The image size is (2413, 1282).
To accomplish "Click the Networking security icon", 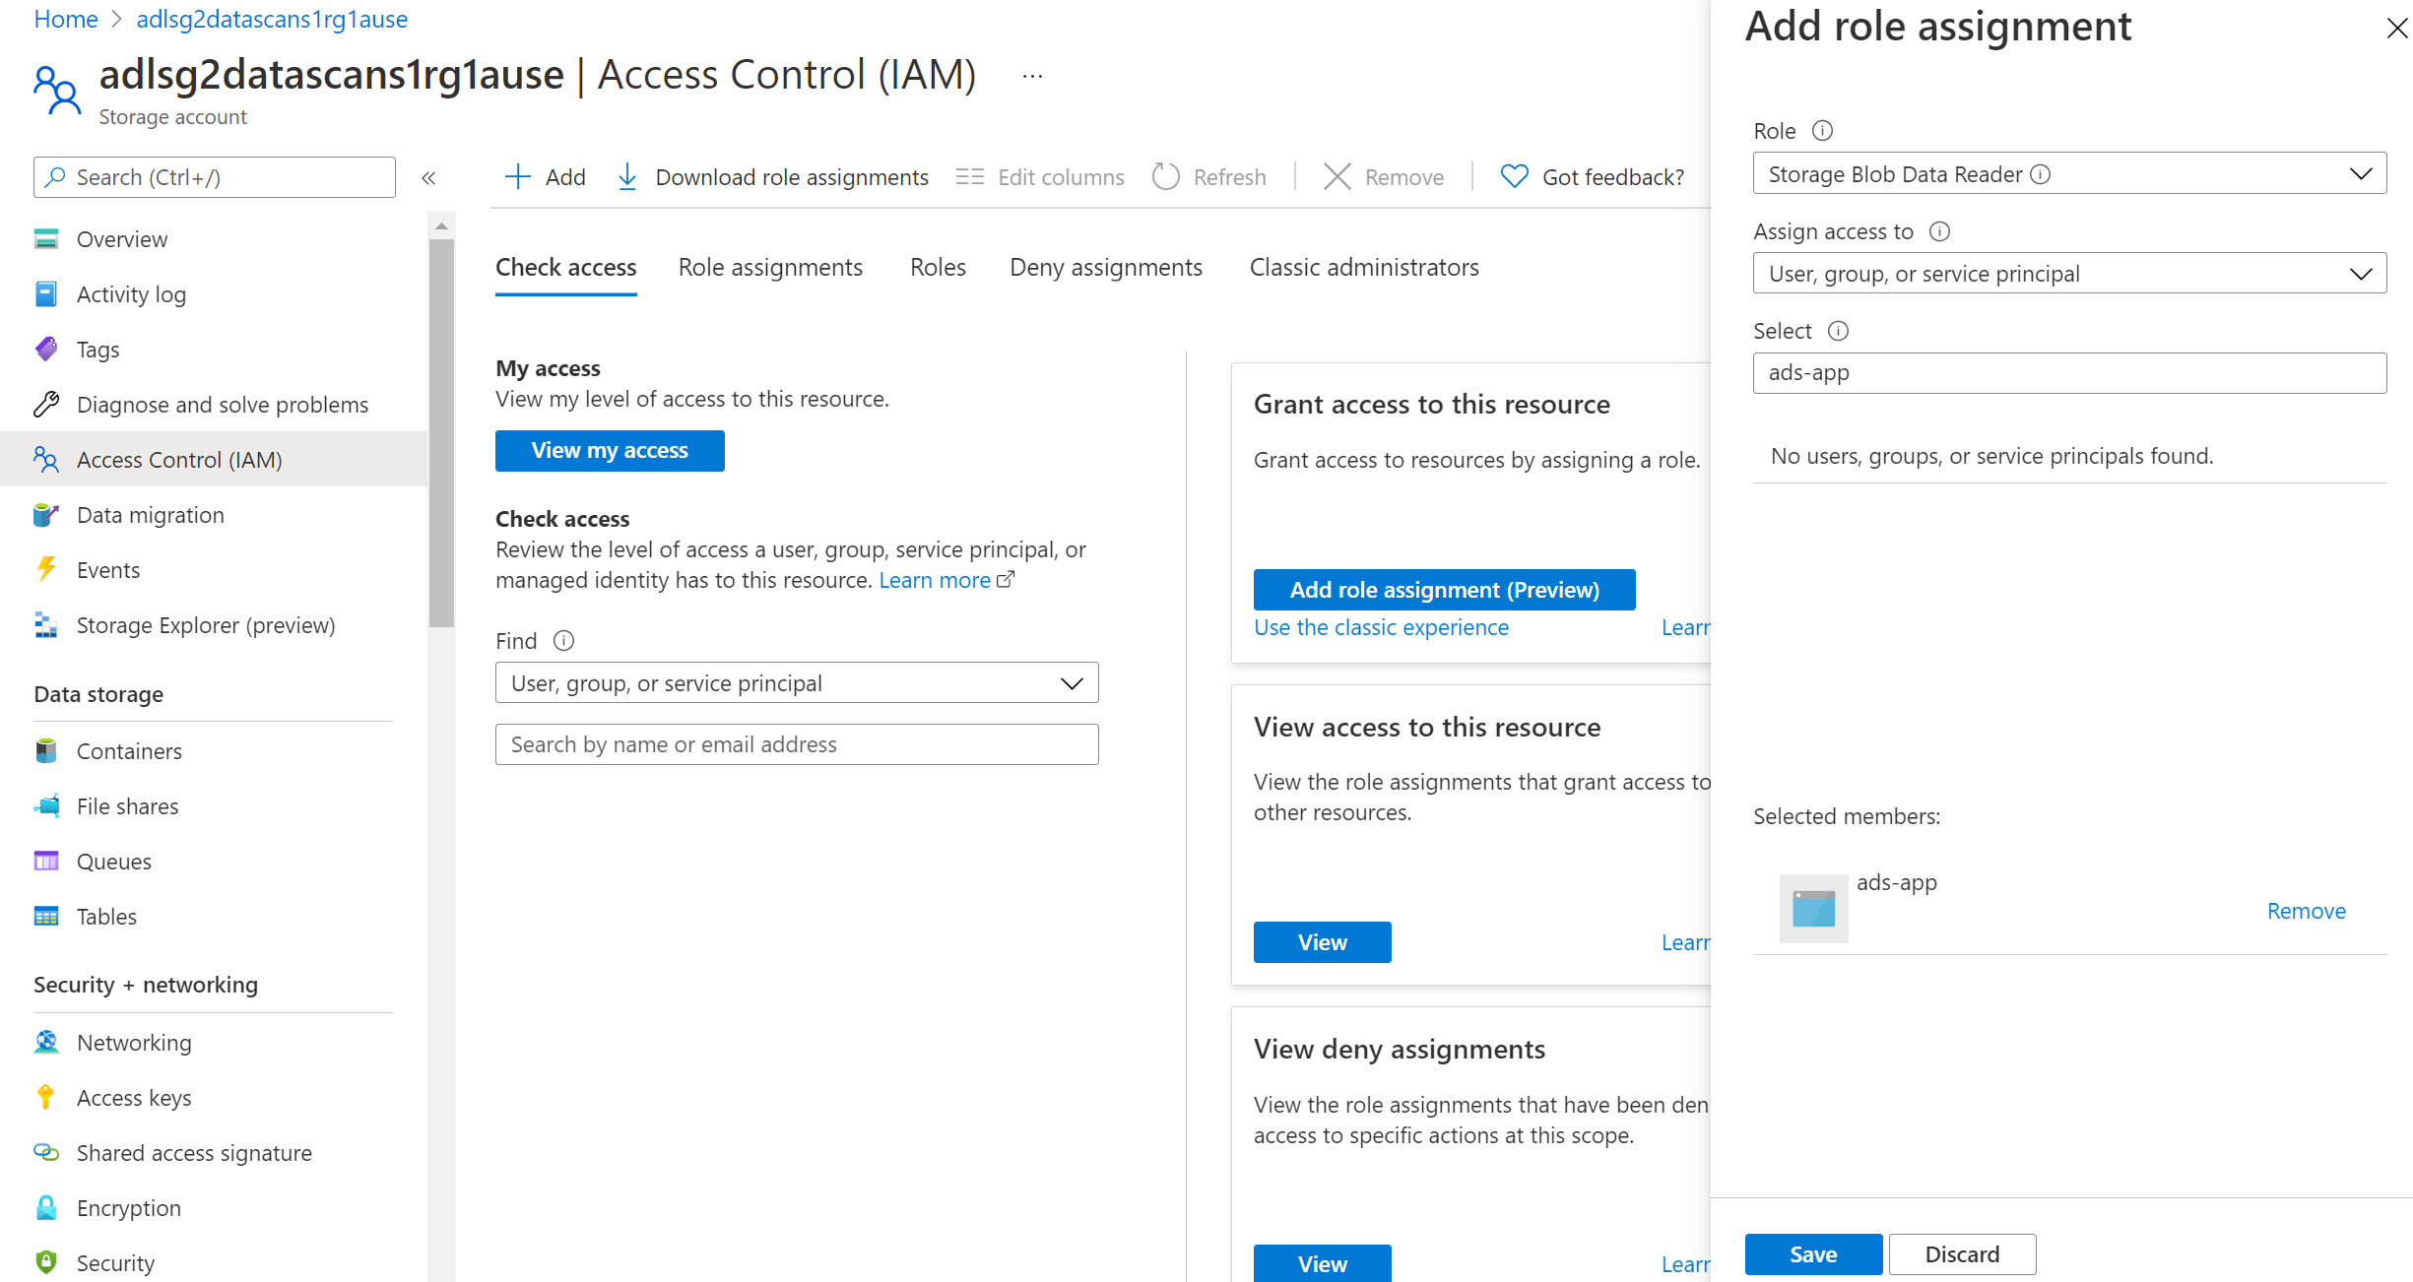I will [46, 1041].
